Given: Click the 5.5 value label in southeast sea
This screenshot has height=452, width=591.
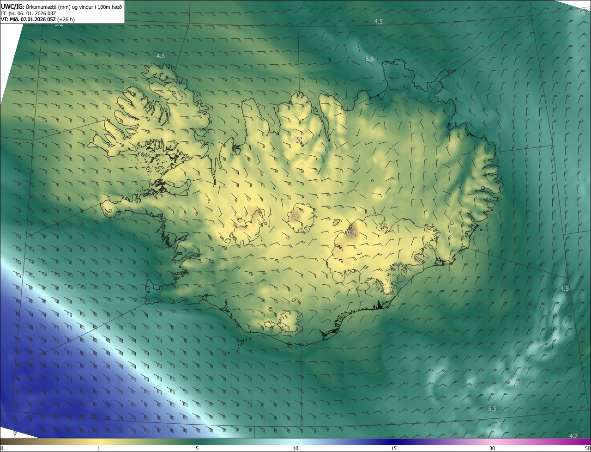Looking at the screenshot, I should coord(492,409).
